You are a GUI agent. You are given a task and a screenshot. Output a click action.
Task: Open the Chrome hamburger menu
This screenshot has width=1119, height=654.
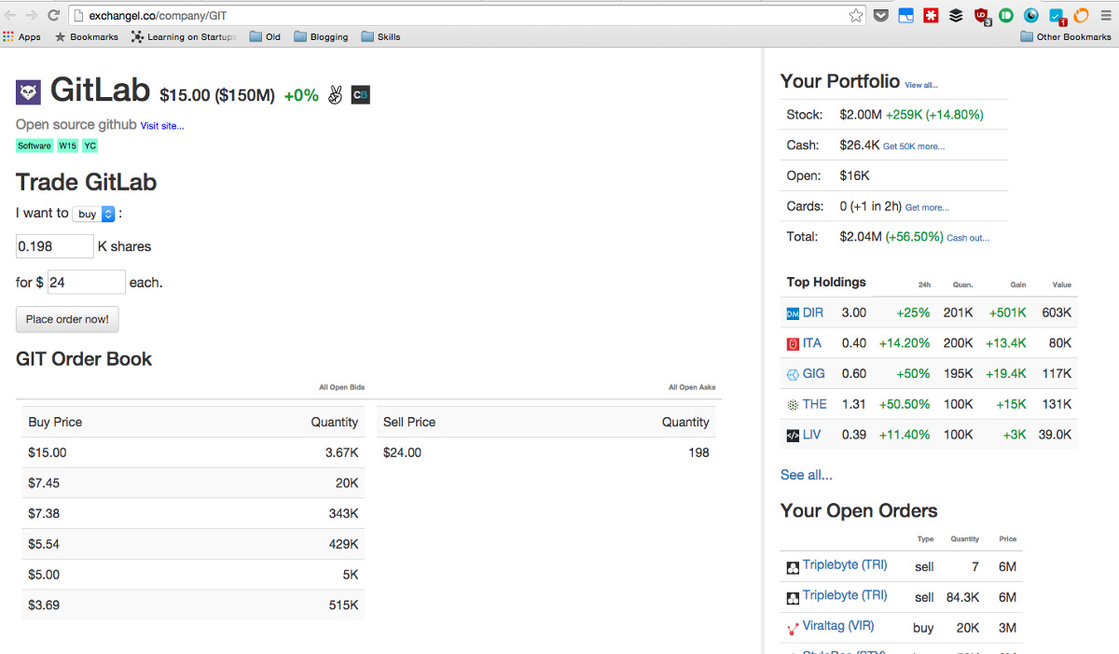1106,15
